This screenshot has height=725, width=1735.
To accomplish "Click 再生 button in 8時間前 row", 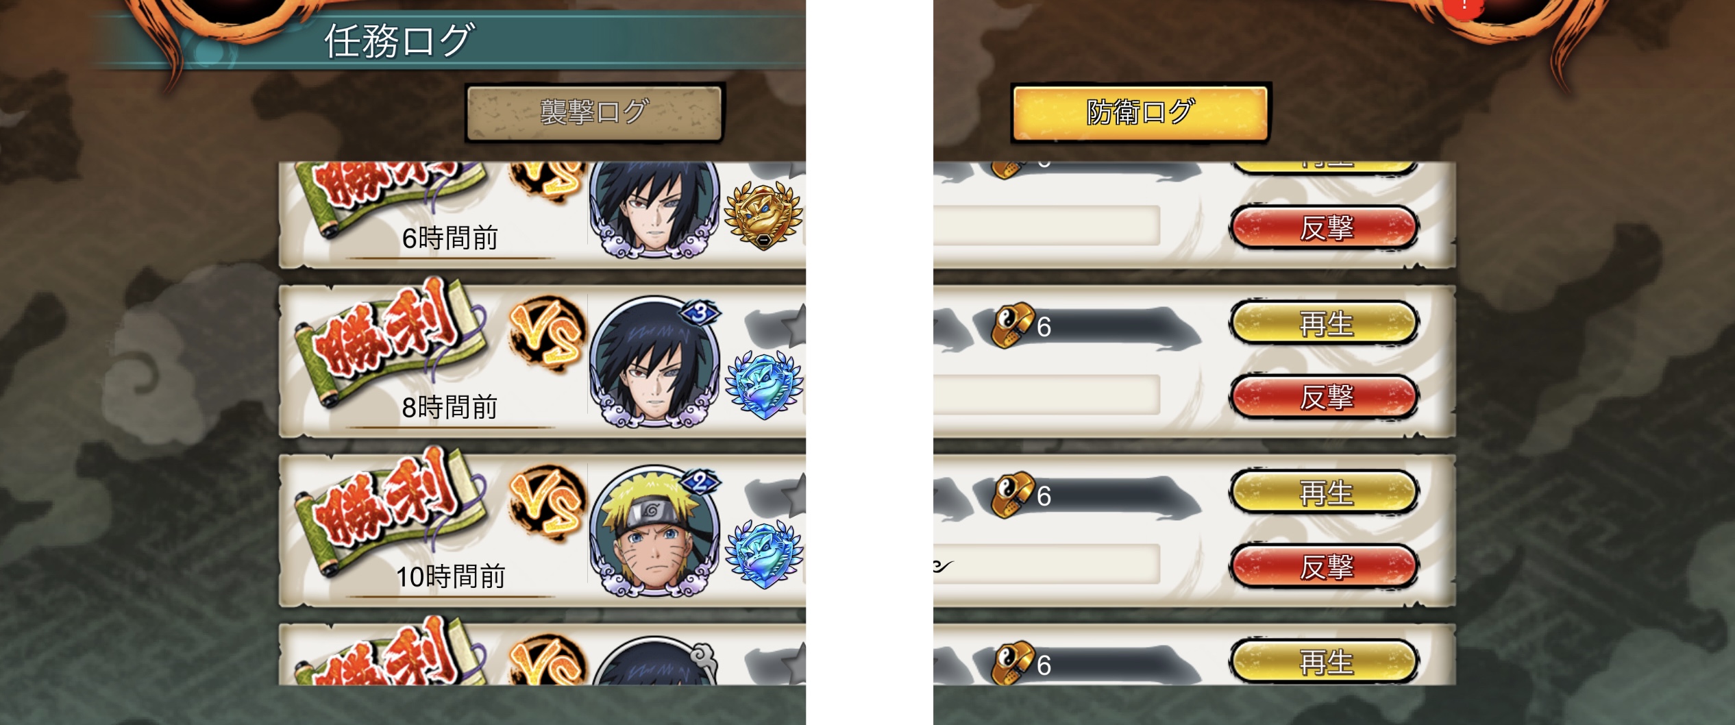I will (1324, 323).
